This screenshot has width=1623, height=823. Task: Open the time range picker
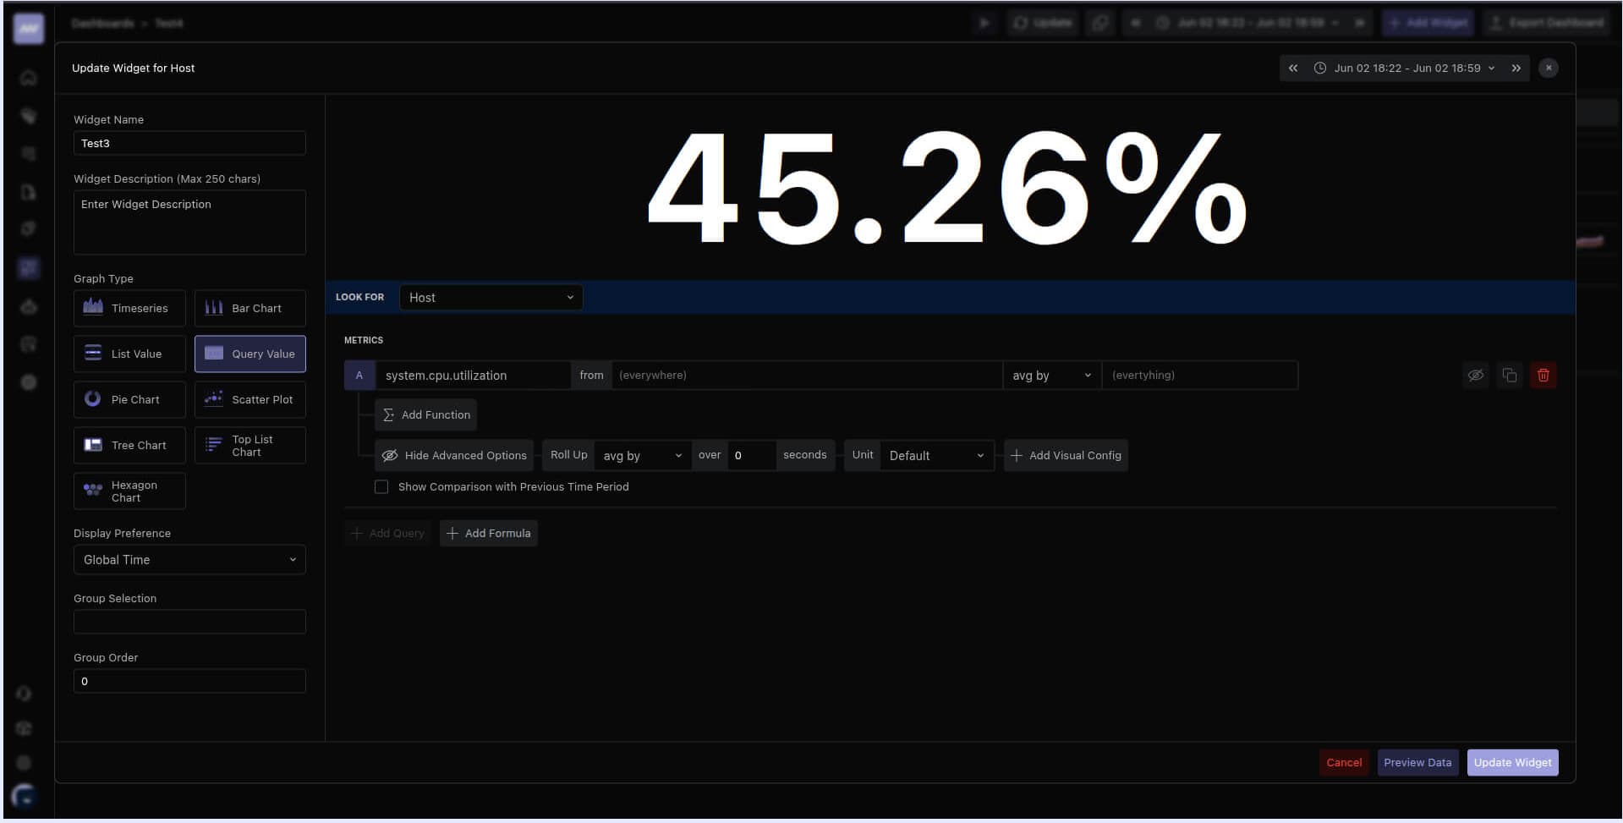coord(1405,68)
